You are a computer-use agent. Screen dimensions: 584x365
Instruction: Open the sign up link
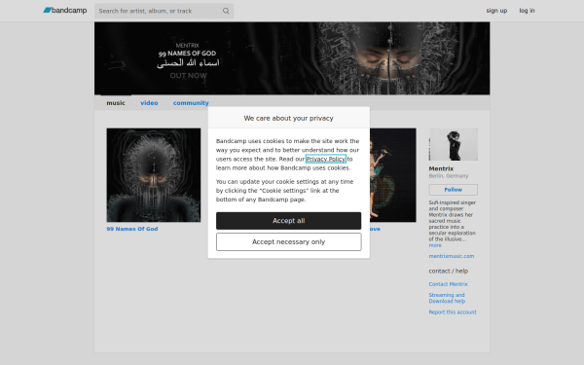496,11
